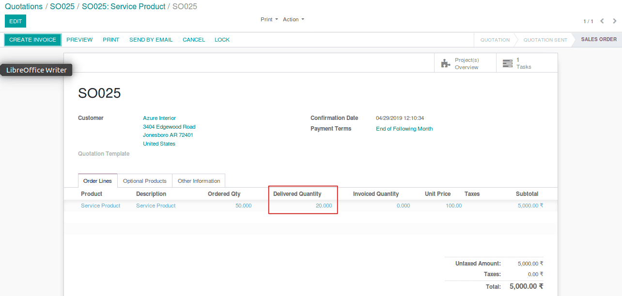
Task: Open Quotations breadcrumb link
Action: [x=24, y=7]
